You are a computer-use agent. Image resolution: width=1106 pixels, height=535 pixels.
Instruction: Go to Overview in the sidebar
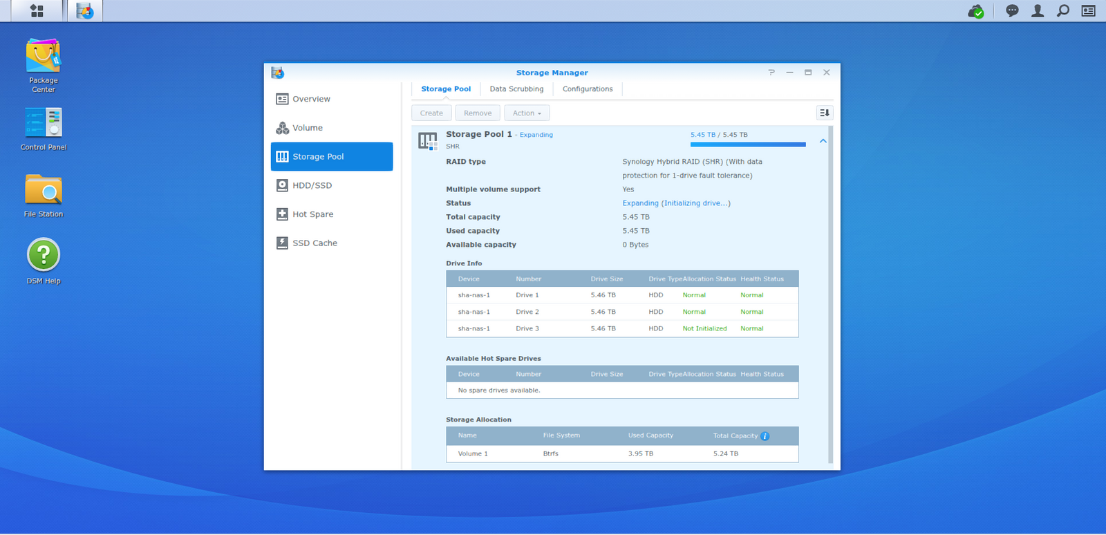[x=332, y=99]
